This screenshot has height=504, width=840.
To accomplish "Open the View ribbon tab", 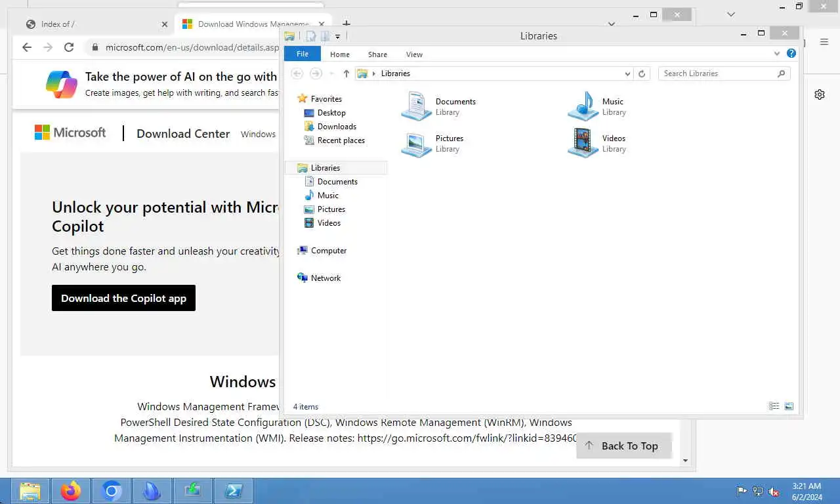I will 414,54.
